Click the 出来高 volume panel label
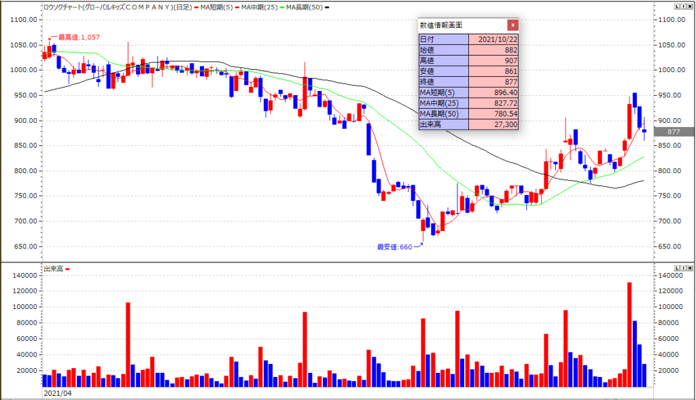Image resolution: width=696 pixels, height=400 pixels. (x=54, y=269)
